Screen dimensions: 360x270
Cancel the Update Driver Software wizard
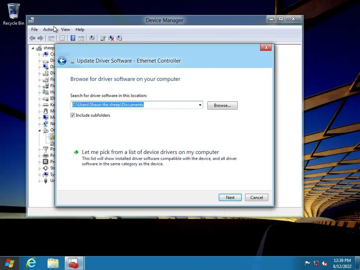(256, 198)
